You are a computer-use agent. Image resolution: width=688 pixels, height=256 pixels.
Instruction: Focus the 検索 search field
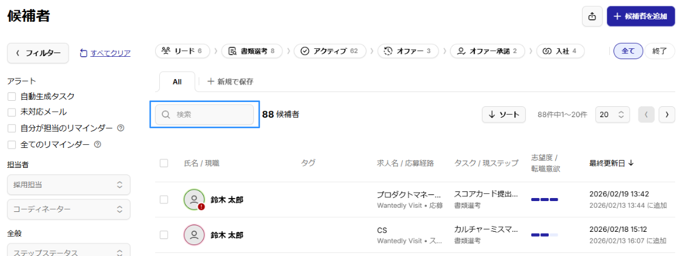205,115
